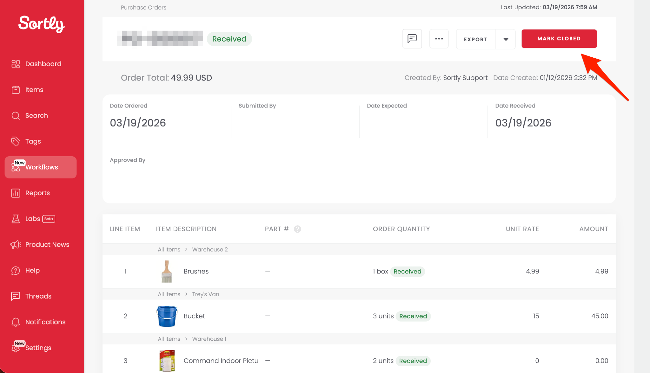650x373 pixels.
Task: Click the Brushes item thumbnail
Action: coord(167,271)
